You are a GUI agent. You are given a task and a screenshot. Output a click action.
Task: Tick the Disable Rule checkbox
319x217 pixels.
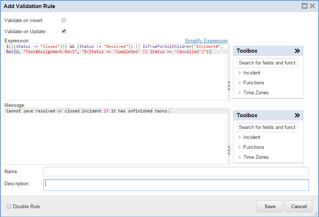click(x=9, y=206)
